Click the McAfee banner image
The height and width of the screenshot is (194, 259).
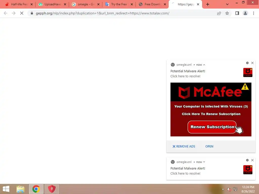tap(211, 109)
